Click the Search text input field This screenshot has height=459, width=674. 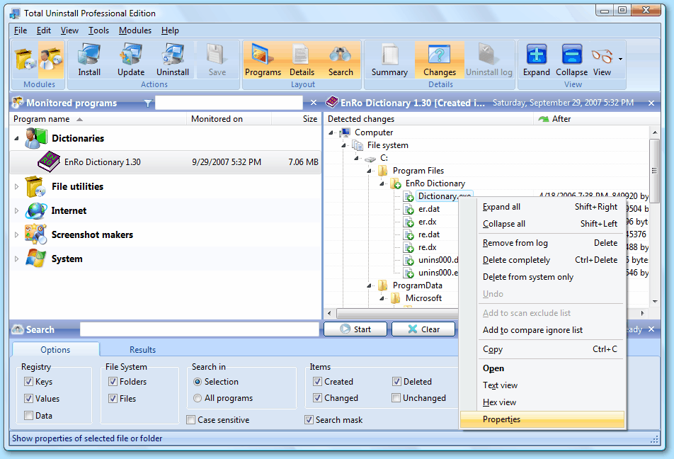point(199,329)
